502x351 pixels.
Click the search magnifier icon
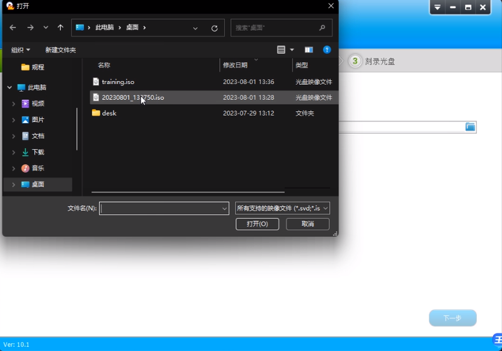[x=322, y=28]
